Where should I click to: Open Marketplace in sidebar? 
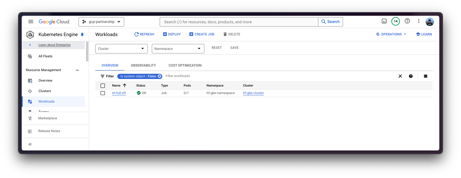tap(48, 118)
